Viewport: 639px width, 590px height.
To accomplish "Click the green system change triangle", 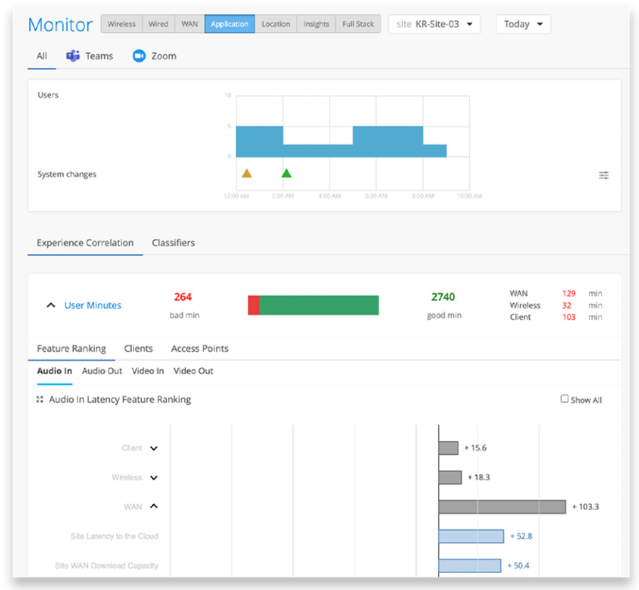I will (x=286, y=173).
